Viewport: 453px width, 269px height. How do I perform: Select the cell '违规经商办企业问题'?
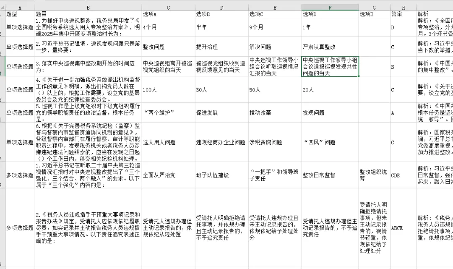pyautogui.click(x=221, y=142)
